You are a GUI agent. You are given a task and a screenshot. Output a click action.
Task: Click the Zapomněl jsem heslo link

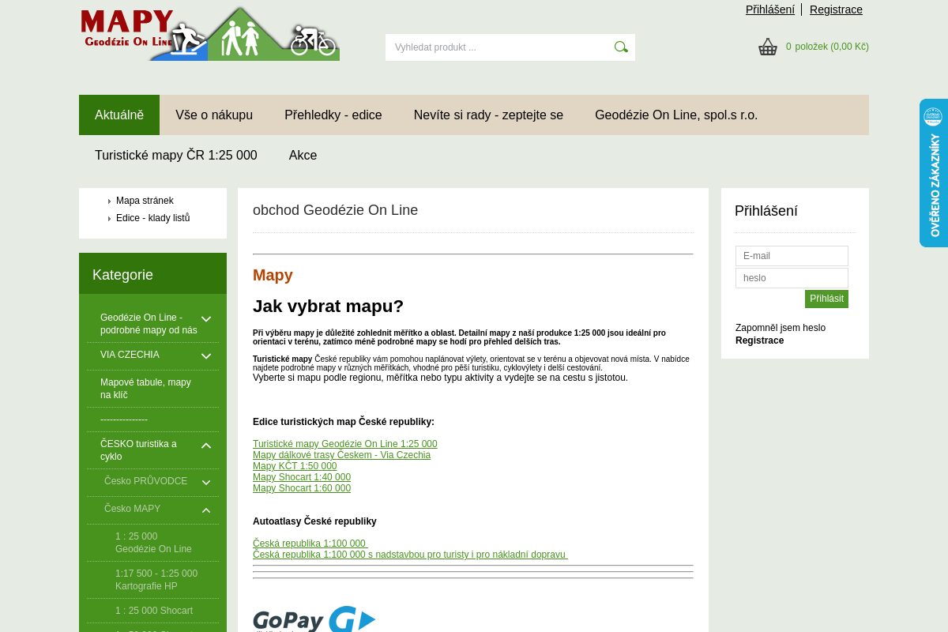pyautogui.click(x=781, y=328)
